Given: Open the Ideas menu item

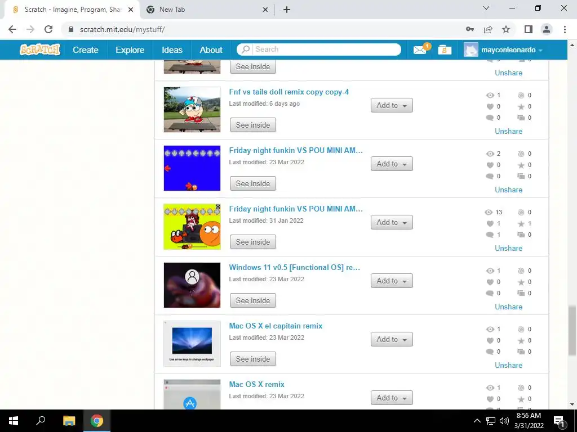Looking at the screenshot, I should point(172,50).
